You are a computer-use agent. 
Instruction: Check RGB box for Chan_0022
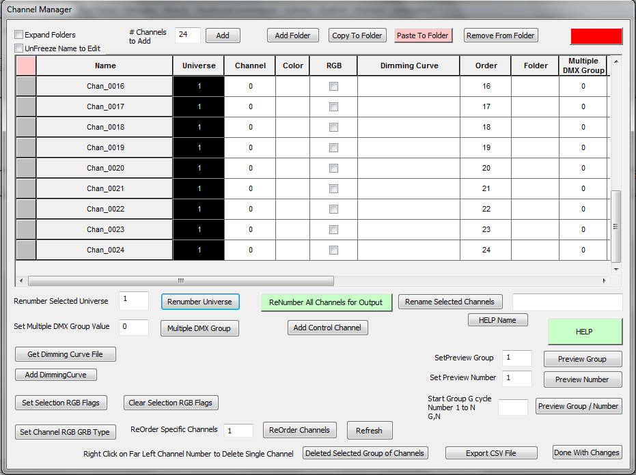[333, 209]
